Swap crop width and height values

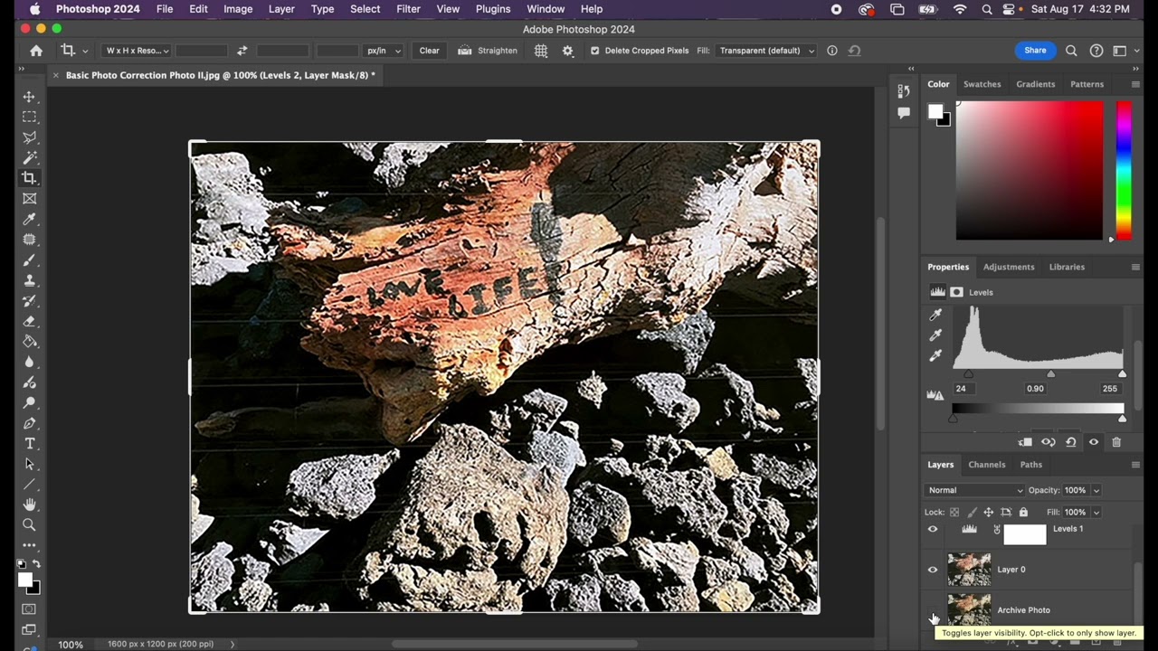pos(242,51)
